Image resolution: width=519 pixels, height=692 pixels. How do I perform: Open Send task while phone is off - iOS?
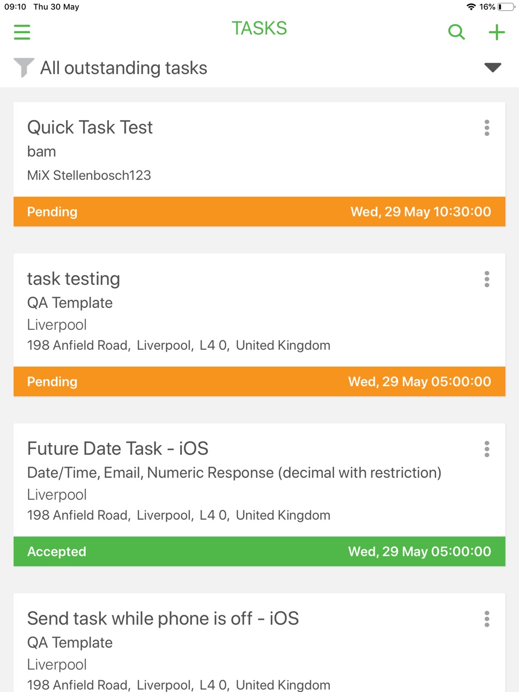[163, 619]
